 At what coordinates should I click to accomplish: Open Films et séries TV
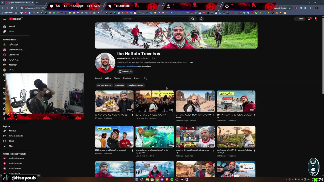pos(16,136)
